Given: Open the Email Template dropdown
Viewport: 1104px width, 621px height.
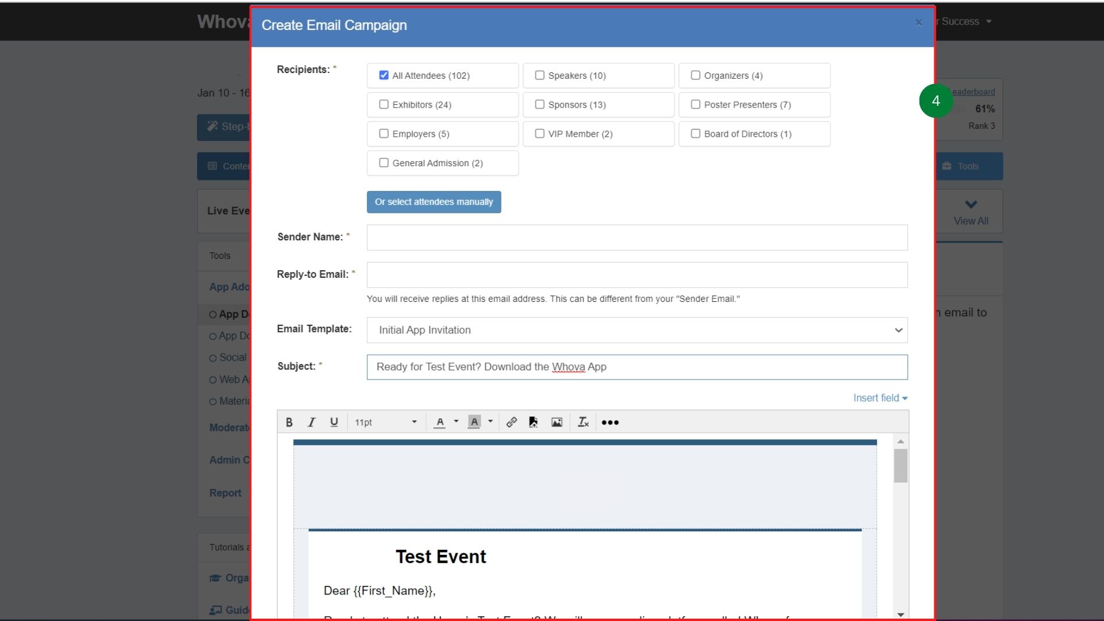Looking at the screenshot, I should [x=637, y=330].
